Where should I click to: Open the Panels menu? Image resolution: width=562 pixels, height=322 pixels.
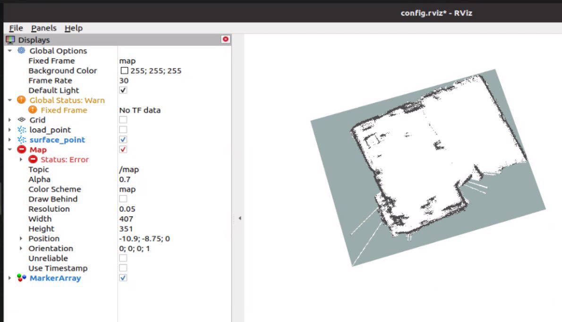click(x=44, y=28)
